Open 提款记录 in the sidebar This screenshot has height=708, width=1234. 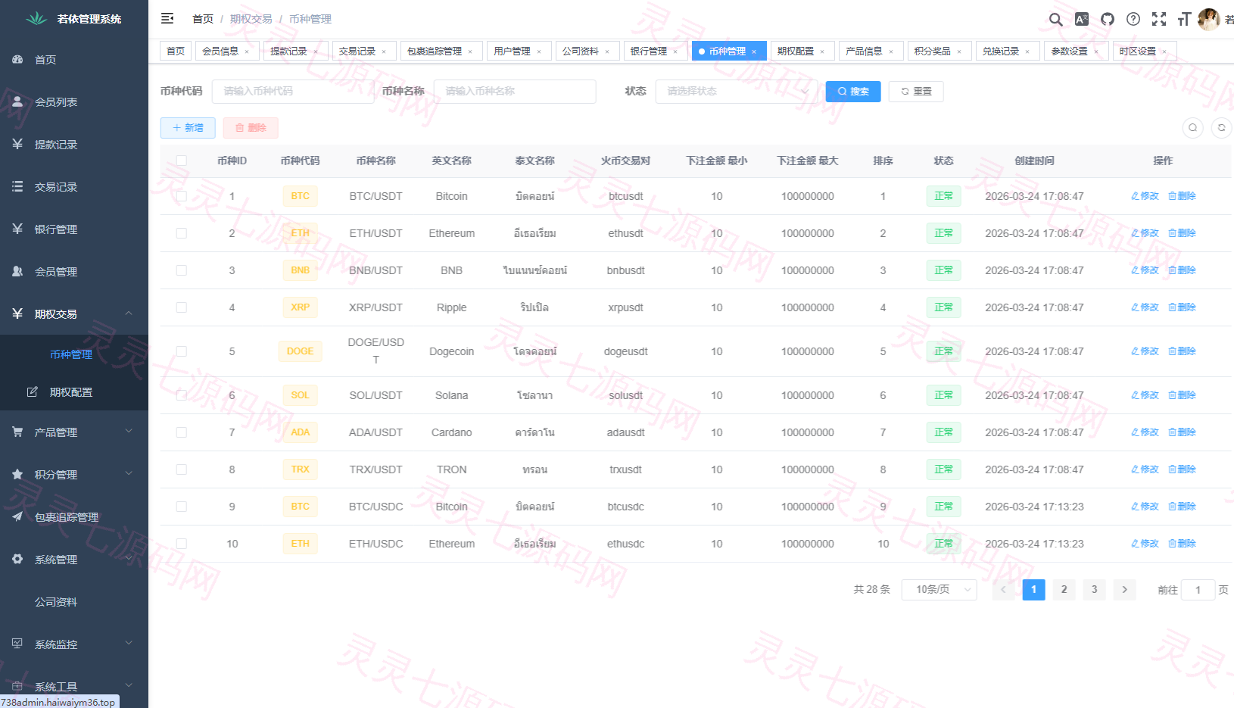click(74, 145)
